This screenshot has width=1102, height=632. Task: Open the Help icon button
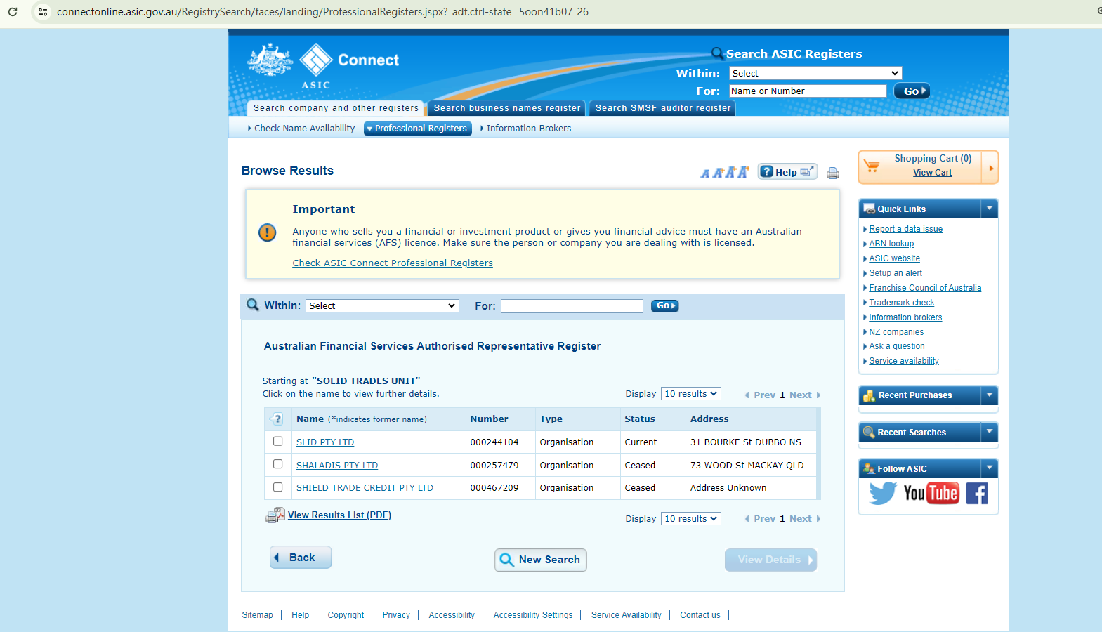(787, 171)
